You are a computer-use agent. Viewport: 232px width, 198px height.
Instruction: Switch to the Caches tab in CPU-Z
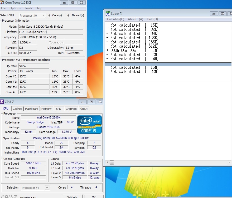tap(17, 109)
